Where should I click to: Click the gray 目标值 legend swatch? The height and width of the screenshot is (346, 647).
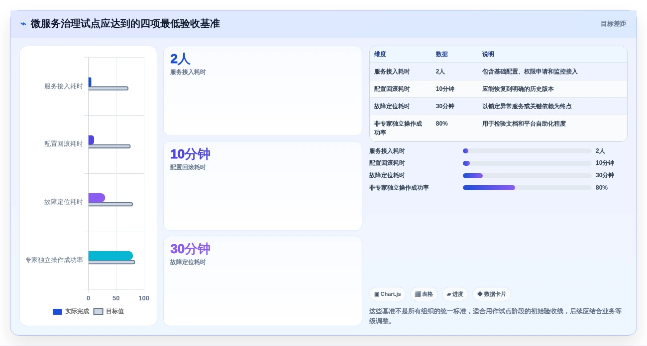click(98, 312)
